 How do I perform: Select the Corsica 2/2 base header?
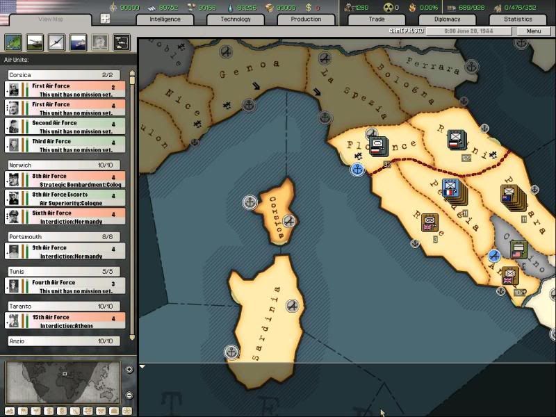(x=64, y=75)
